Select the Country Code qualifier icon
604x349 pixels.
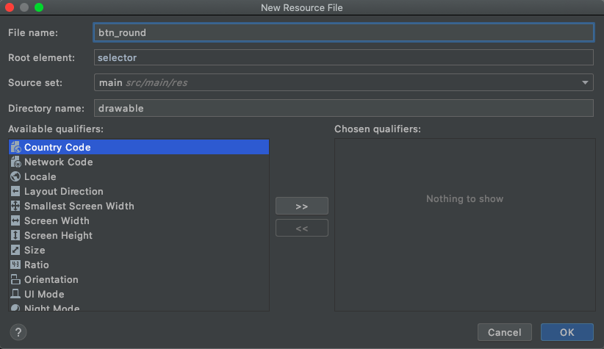(x=15, y=147)
